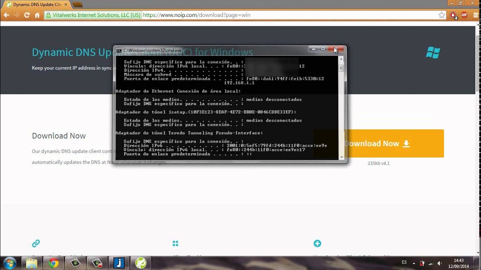The width and height of the screenshot is (481, 270).
Task: Click the cmd.exe scrollbar down arrow
Action: click(341, 157)
